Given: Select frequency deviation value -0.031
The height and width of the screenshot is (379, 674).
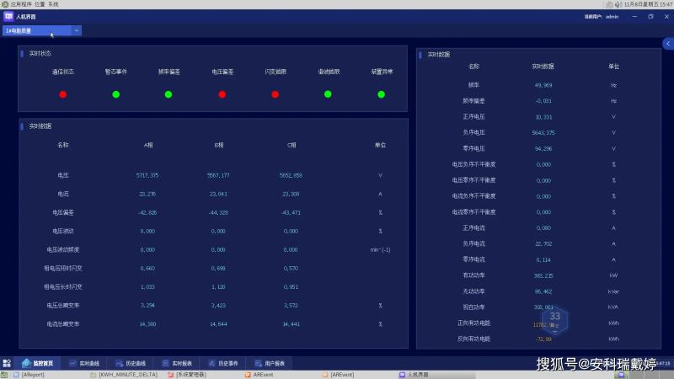Looking at the screenshot, I should point(543,101).
